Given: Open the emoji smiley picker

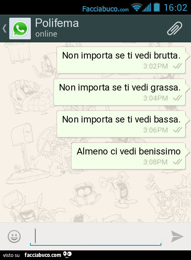Looking at the screenshot, I should click(14, 236).
